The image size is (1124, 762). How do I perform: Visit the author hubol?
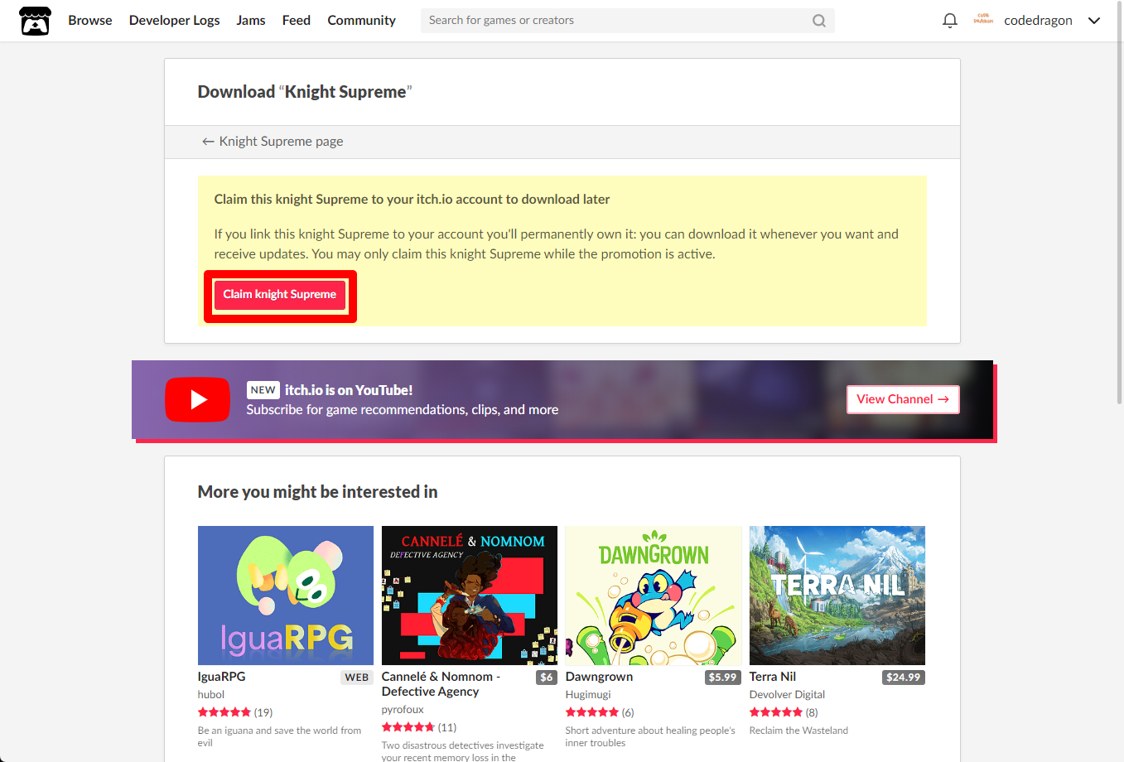coord(211,695)
